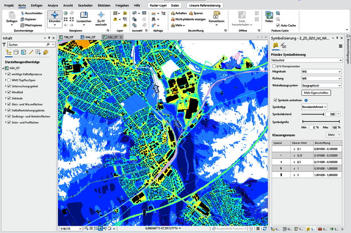Pause map drawing in the status bar

click(258, 229)
